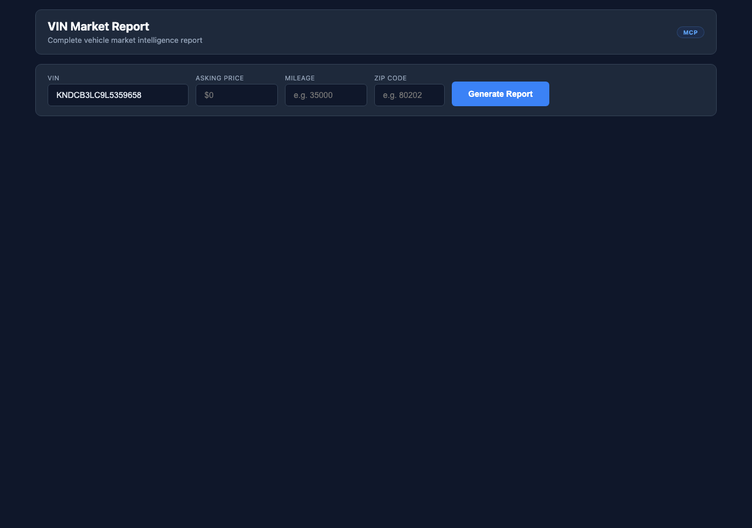Click the rounded MCP pill on the right

tap(690, 32)
